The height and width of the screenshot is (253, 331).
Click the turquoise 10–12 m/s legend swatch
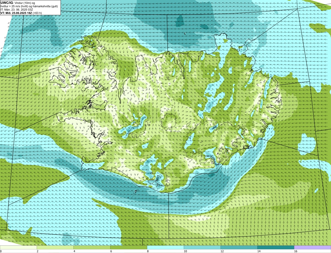[202, 247]
